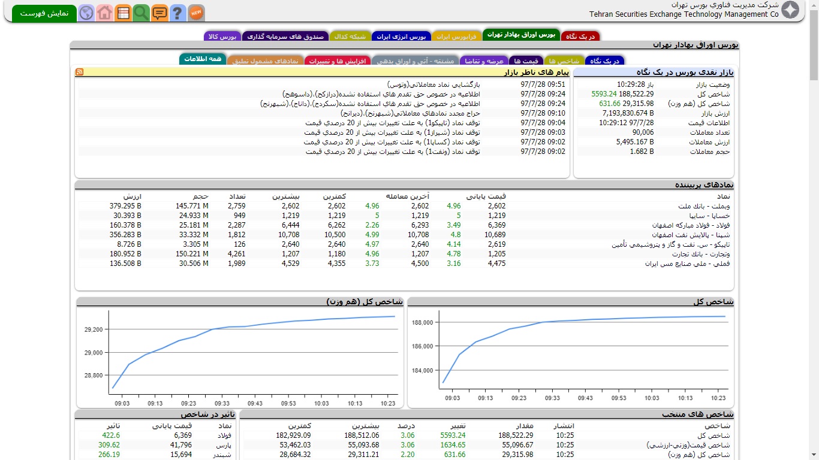Click the scrollbar down arrow

[x=814, y=455]
